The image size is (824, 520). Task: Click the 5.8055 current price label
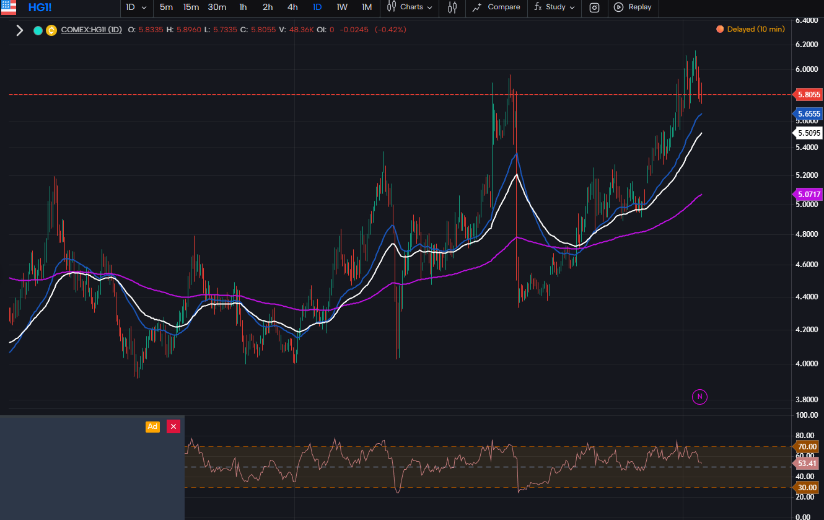click(x=809, y=95)
